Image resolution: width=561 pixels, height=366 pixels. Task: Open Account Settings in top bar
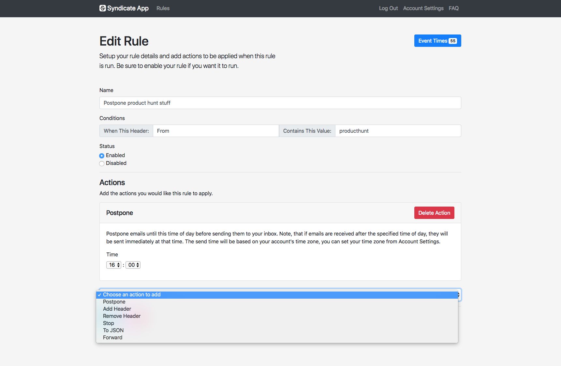(x=423, y=8)
